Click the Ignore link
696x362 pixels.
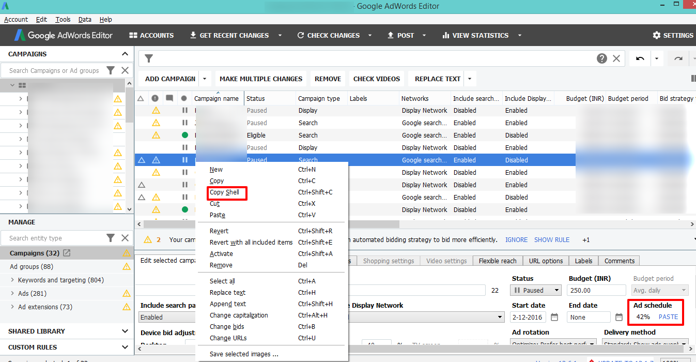coord(516,240)
